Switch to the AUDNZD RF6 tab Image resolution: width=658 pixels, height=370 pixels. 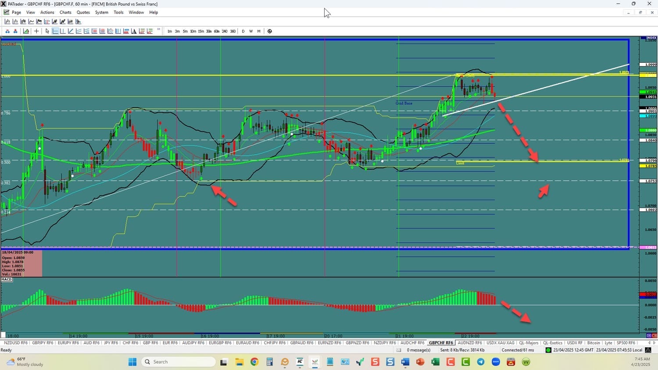coord(469,343)
